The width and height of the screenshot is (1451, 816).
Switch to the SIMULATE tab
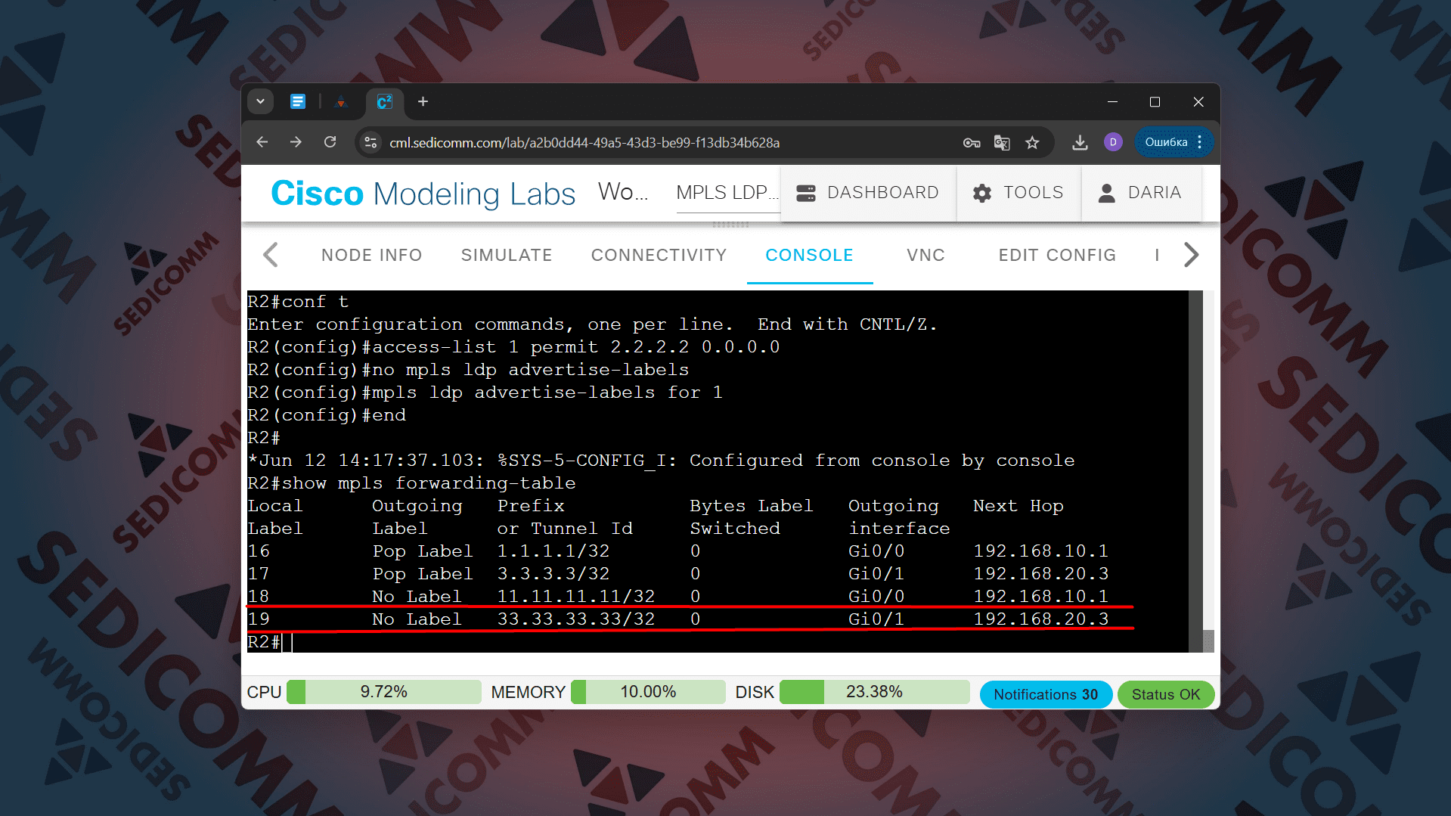507,255
